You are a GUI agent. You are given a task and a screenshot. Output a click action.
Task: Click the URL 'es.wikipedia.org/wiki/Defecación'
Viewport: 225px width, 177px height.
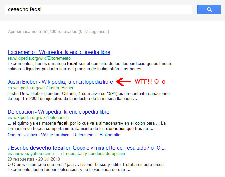coord(38,117)
